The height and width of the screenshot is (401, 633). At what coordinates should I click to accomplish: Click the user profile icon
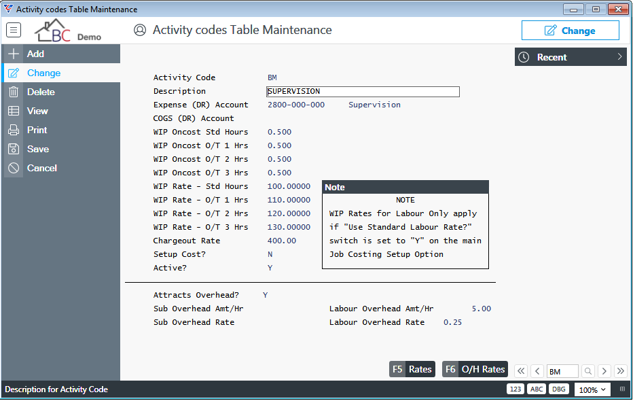[140, 30]
